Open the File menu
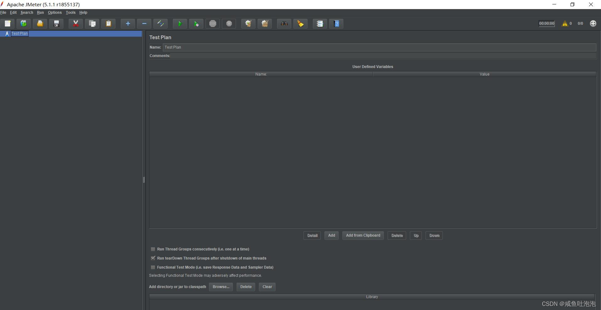The image size is (601, 310). point(3,13)
